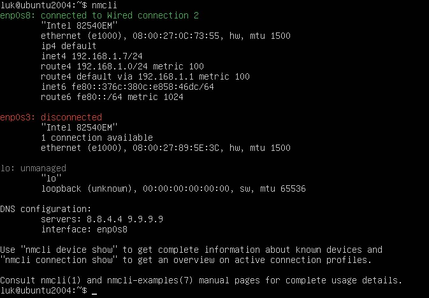
Task: Click the red 'disconnected' status text
Action: point(71,117)
